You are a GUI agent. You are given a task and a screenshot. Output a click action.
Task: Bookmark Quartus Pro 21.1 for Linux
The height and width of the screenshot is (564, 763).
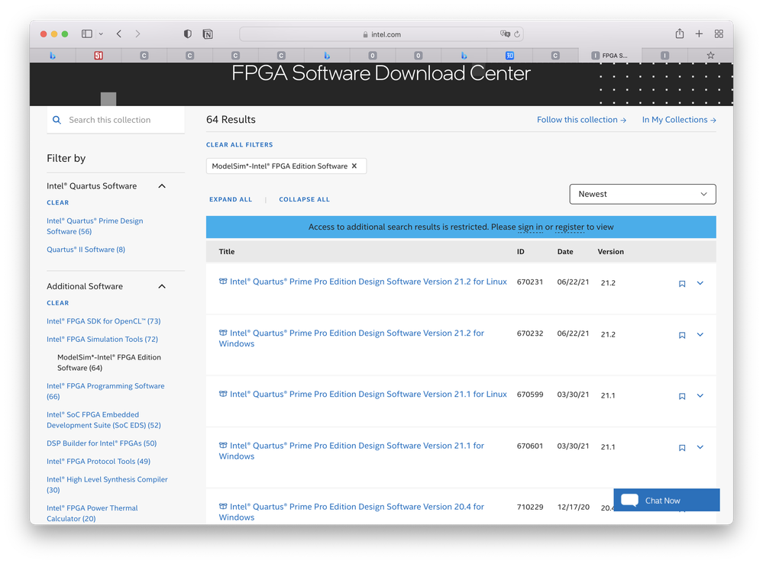tap(682, 396)
